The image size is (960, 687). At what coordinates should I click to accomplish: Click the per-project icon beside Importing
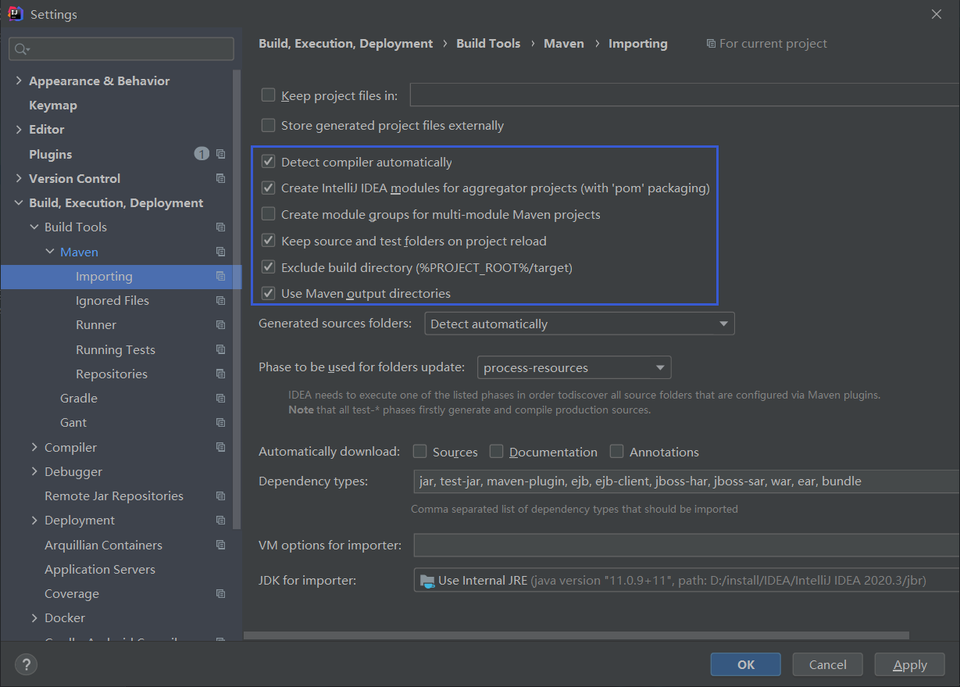point(221,276)
